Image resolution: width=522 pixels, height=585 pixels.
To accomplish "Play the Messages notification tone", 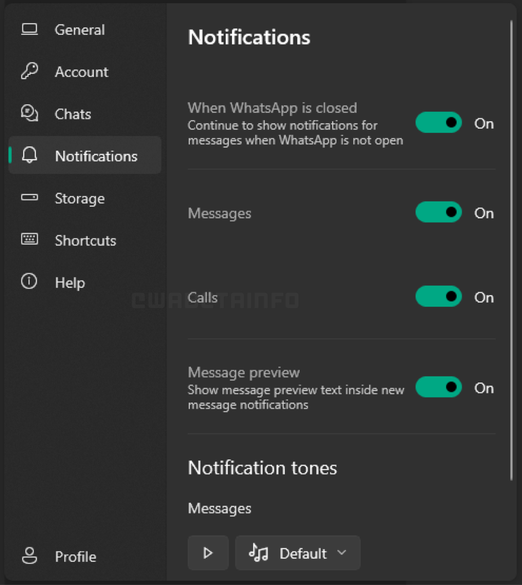I will (208, 553).
